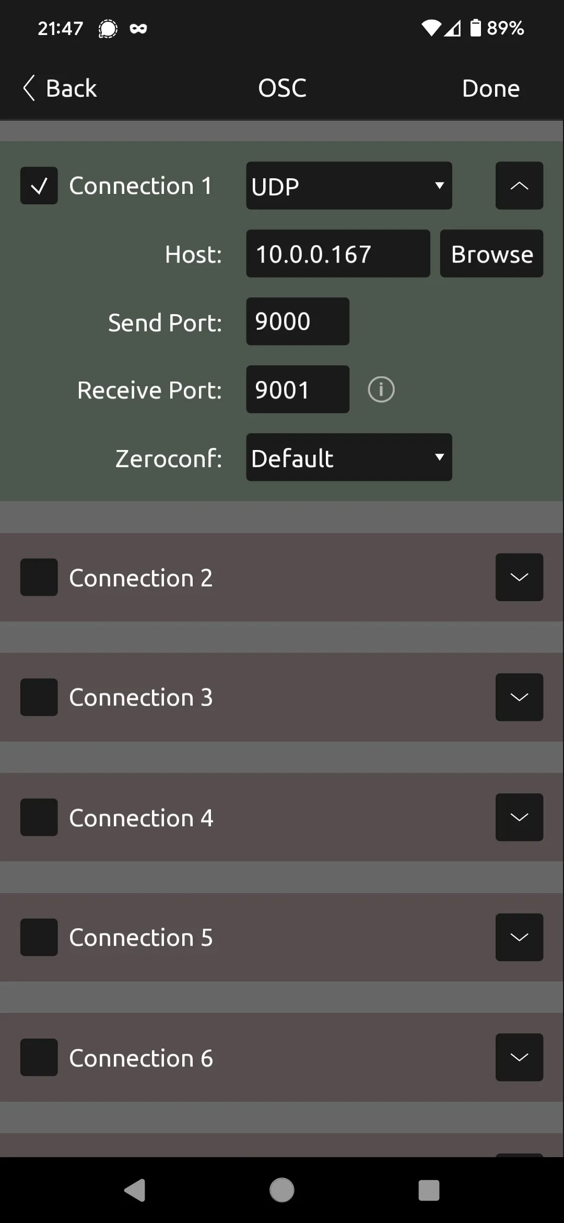Enable the Connection 2 checkbox
Viewport: 564px width, 1223px height.
pos(39,577)
